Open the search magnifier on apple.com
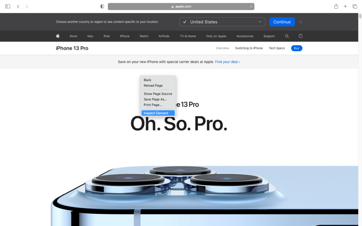The height and width of the screenshot is (226, 362). 287,36
